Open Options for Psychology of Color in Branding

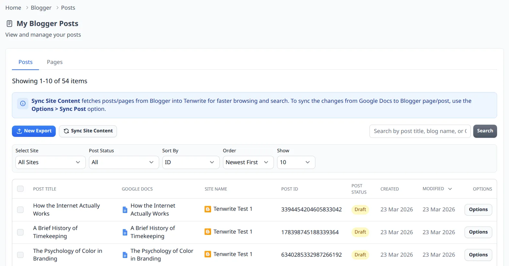pyautogui.click(x=478, y=255)
